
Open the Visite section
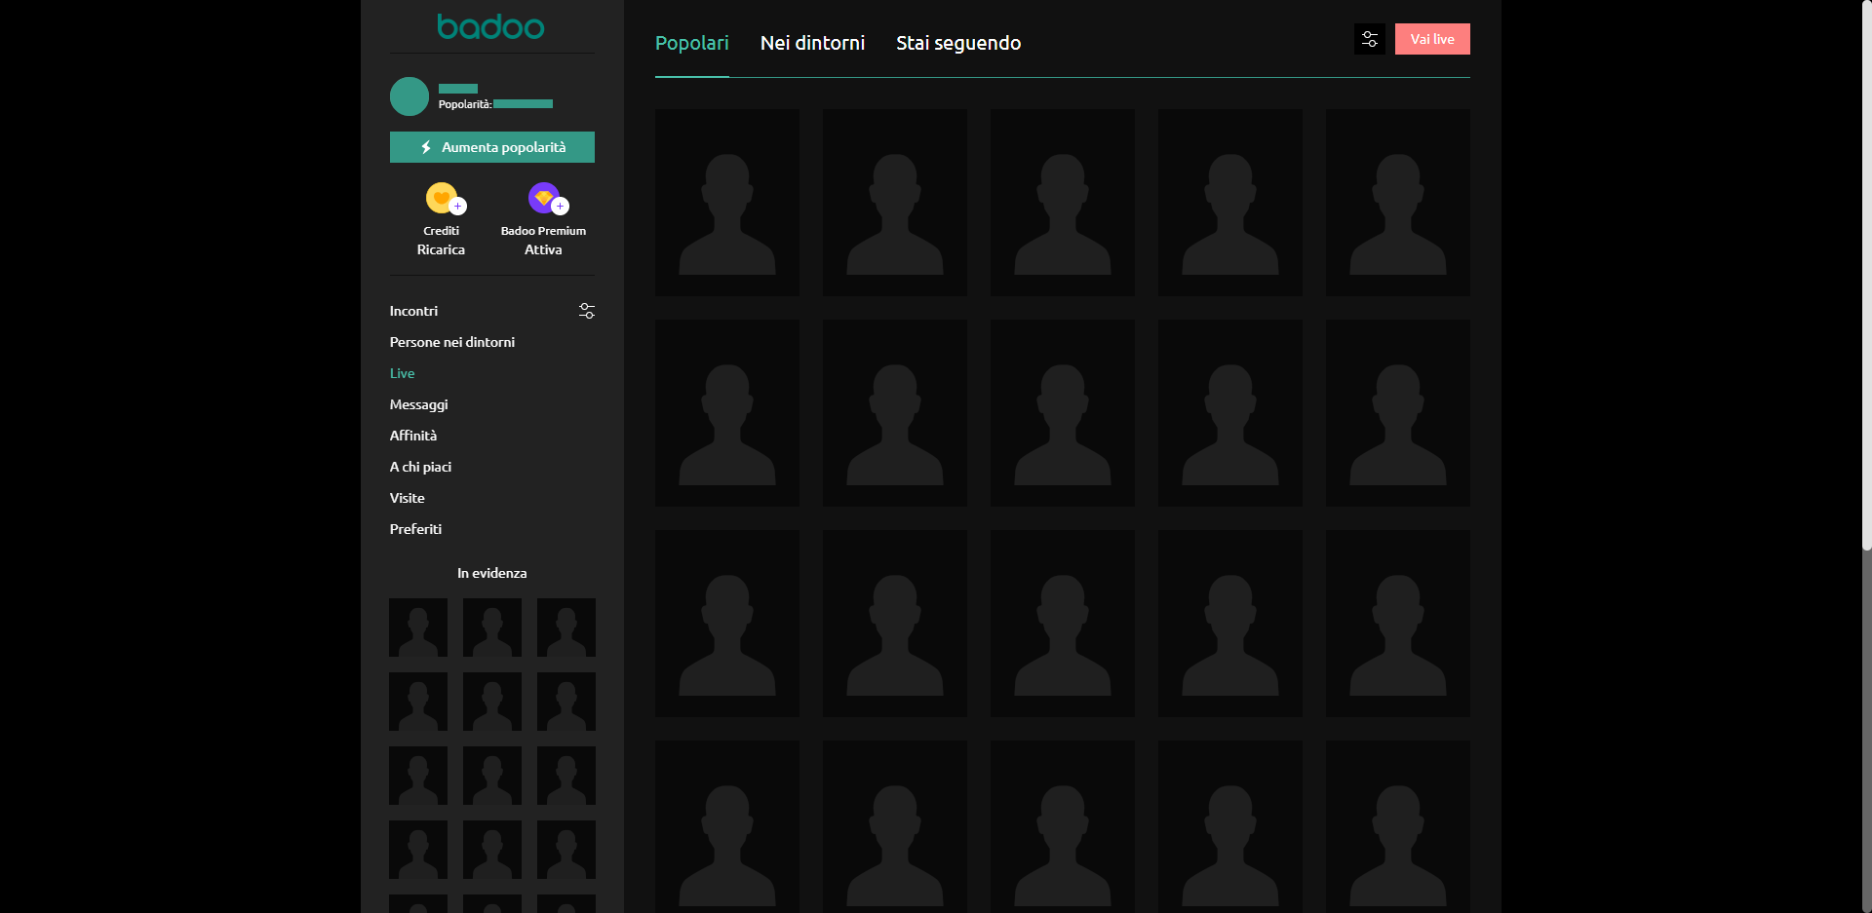[x=407, y=498]
